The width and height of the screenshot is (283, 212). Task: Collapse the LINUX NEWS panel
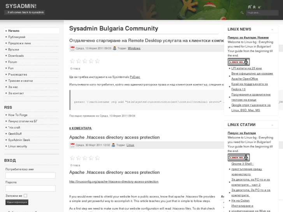tap(272, 30)
